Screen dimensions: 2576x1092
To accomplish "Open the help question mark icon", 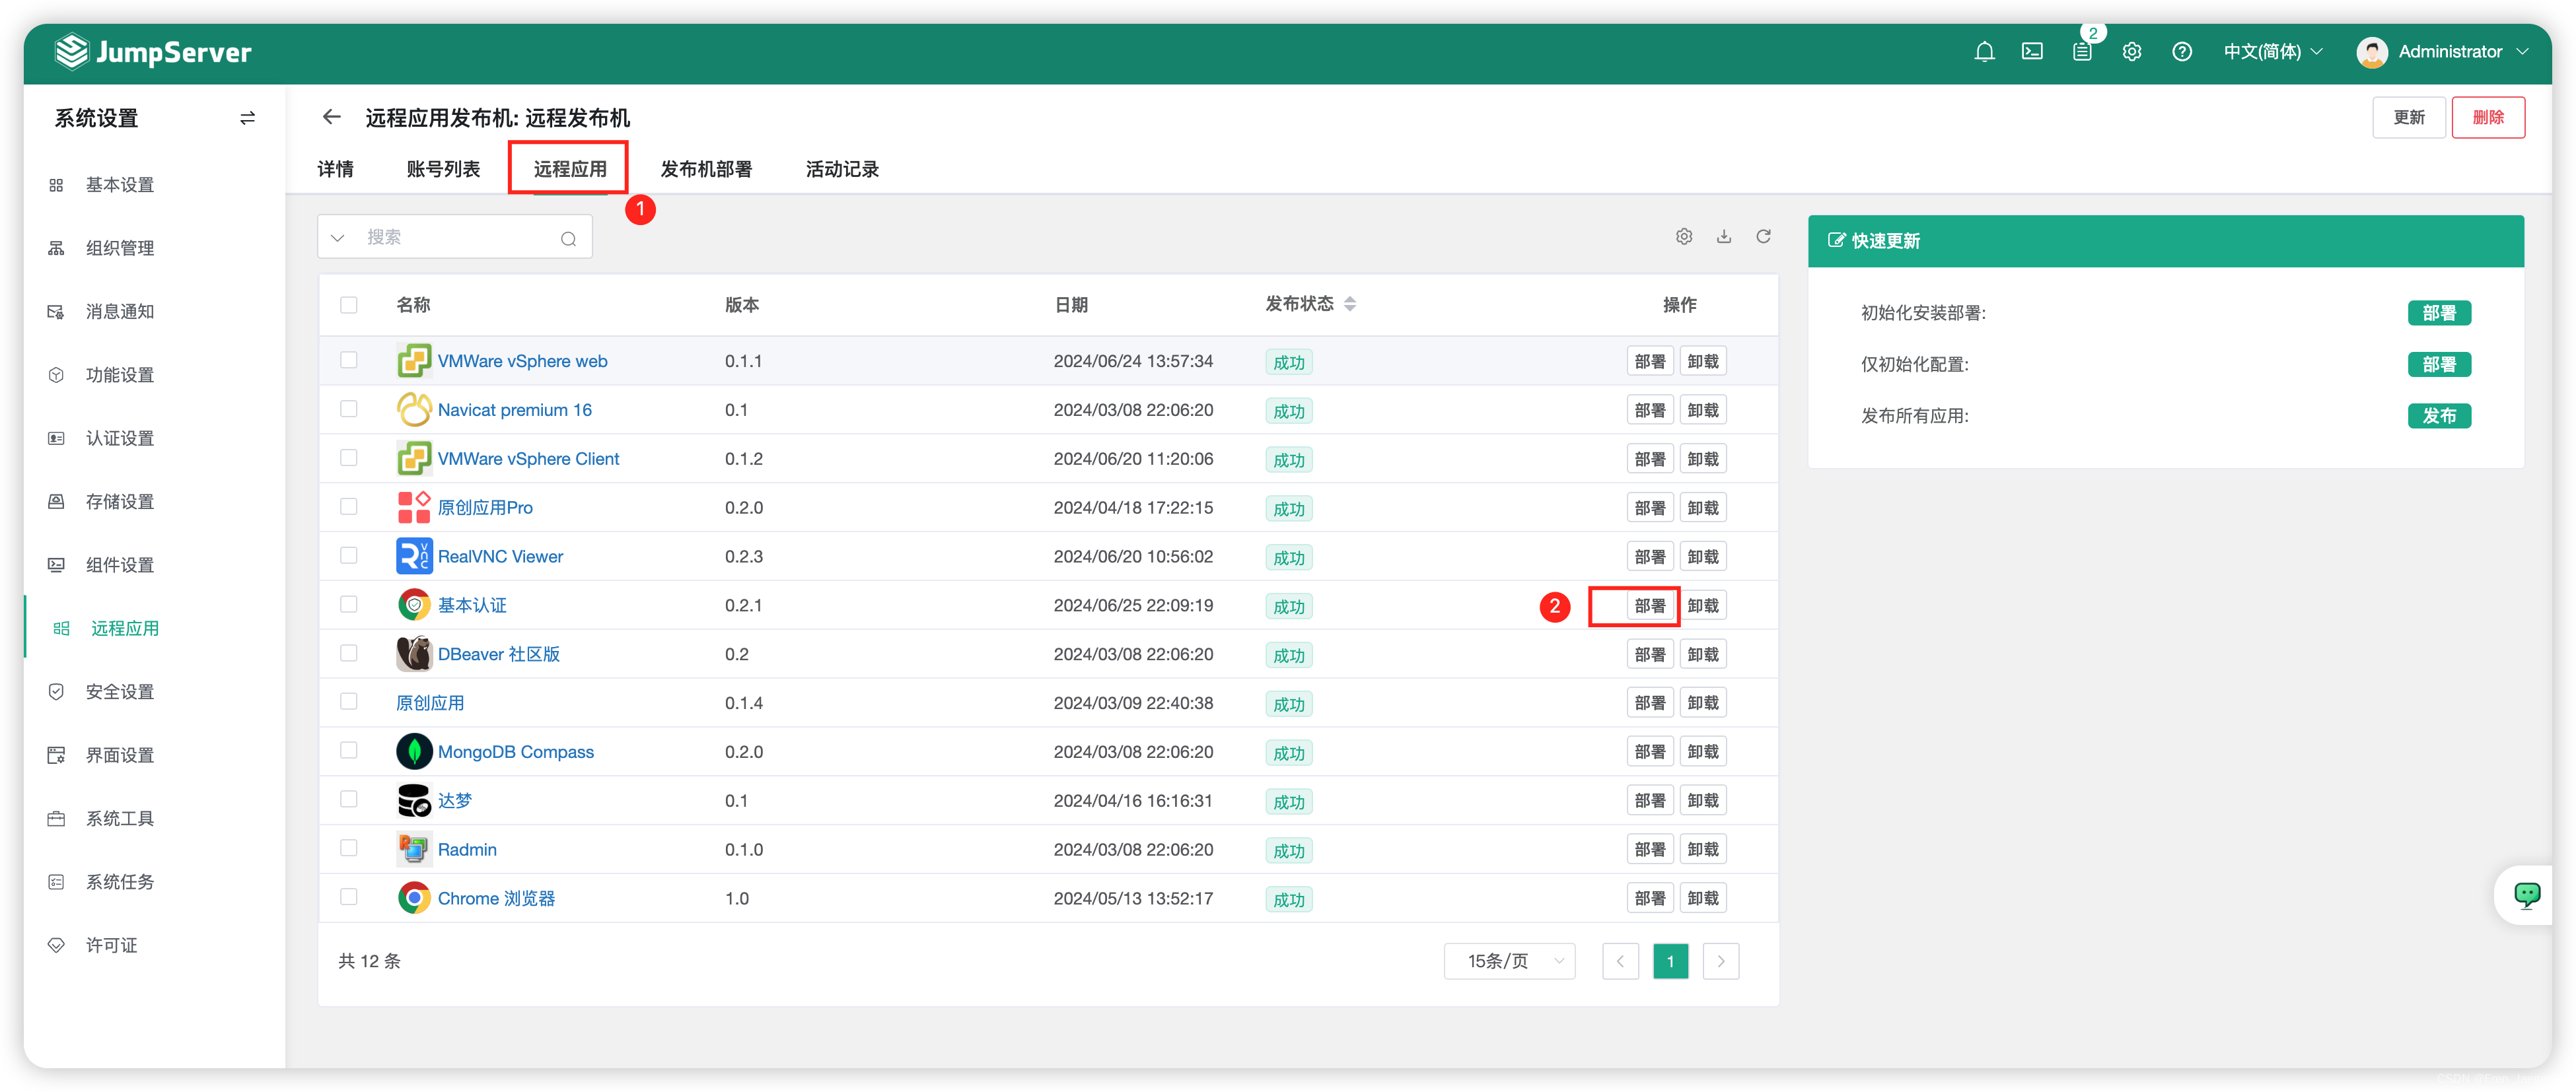I will pos(2182,51).
